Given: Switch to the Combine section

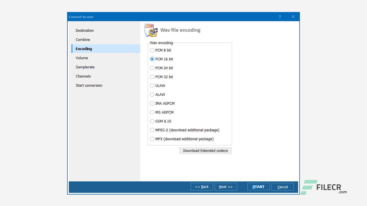Looking at the screenshot, I should pyautogui.click(x=83, y=40).
